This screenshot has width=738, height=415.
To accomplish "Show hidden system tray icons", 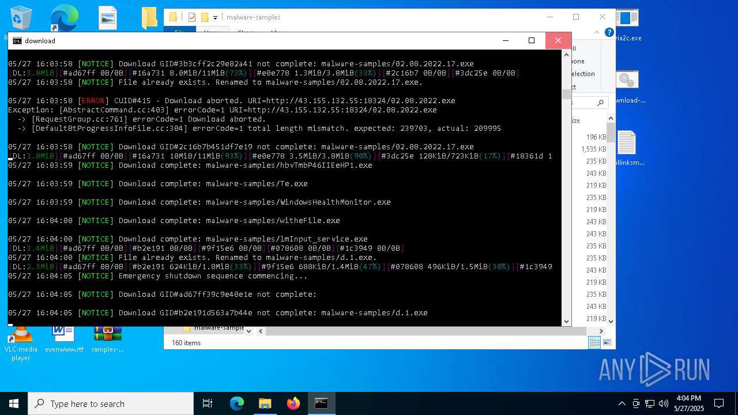I will pos(622,403).
